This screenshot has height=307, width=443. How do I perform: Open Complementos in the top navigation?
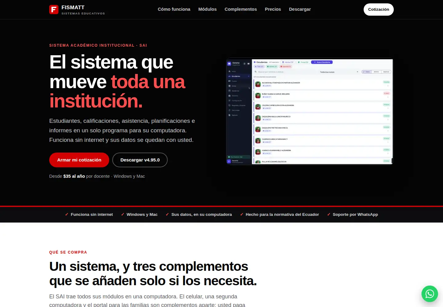(241, 9)
